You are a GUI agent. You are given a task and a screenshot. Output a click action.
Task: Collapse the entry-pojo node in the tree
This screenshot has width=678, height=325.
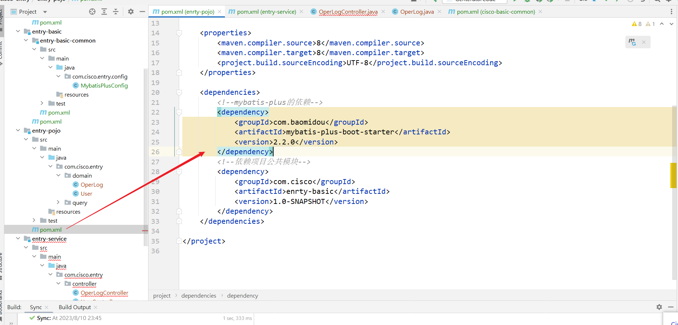click(18, 130)
